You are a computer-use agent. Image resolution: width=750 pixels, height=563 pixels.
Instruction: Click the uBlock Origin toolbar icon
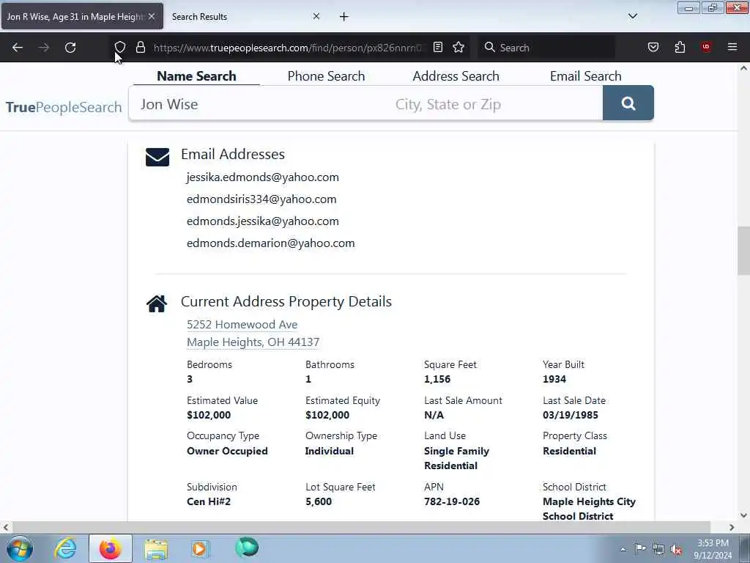706,47
